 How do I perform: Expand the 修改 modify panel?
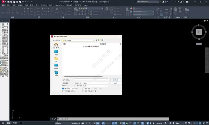[x=40, y=17]
